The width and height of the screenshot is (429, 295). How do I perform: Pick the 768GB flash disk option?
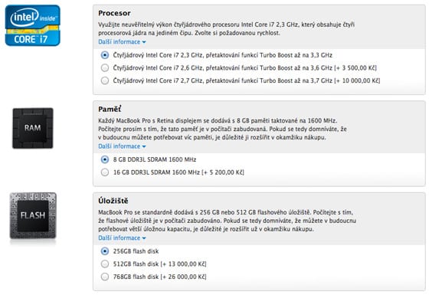(x=105, y=277)
